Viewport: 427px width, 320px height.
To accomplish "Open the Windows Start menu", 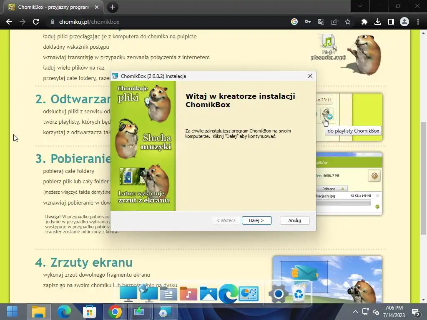I will (x=12, y=312).
